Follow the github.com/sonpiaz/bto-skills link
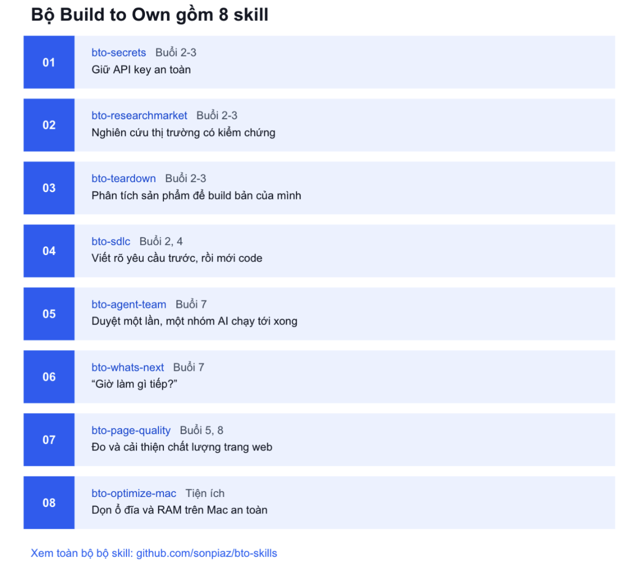 (x=206, y=553)
